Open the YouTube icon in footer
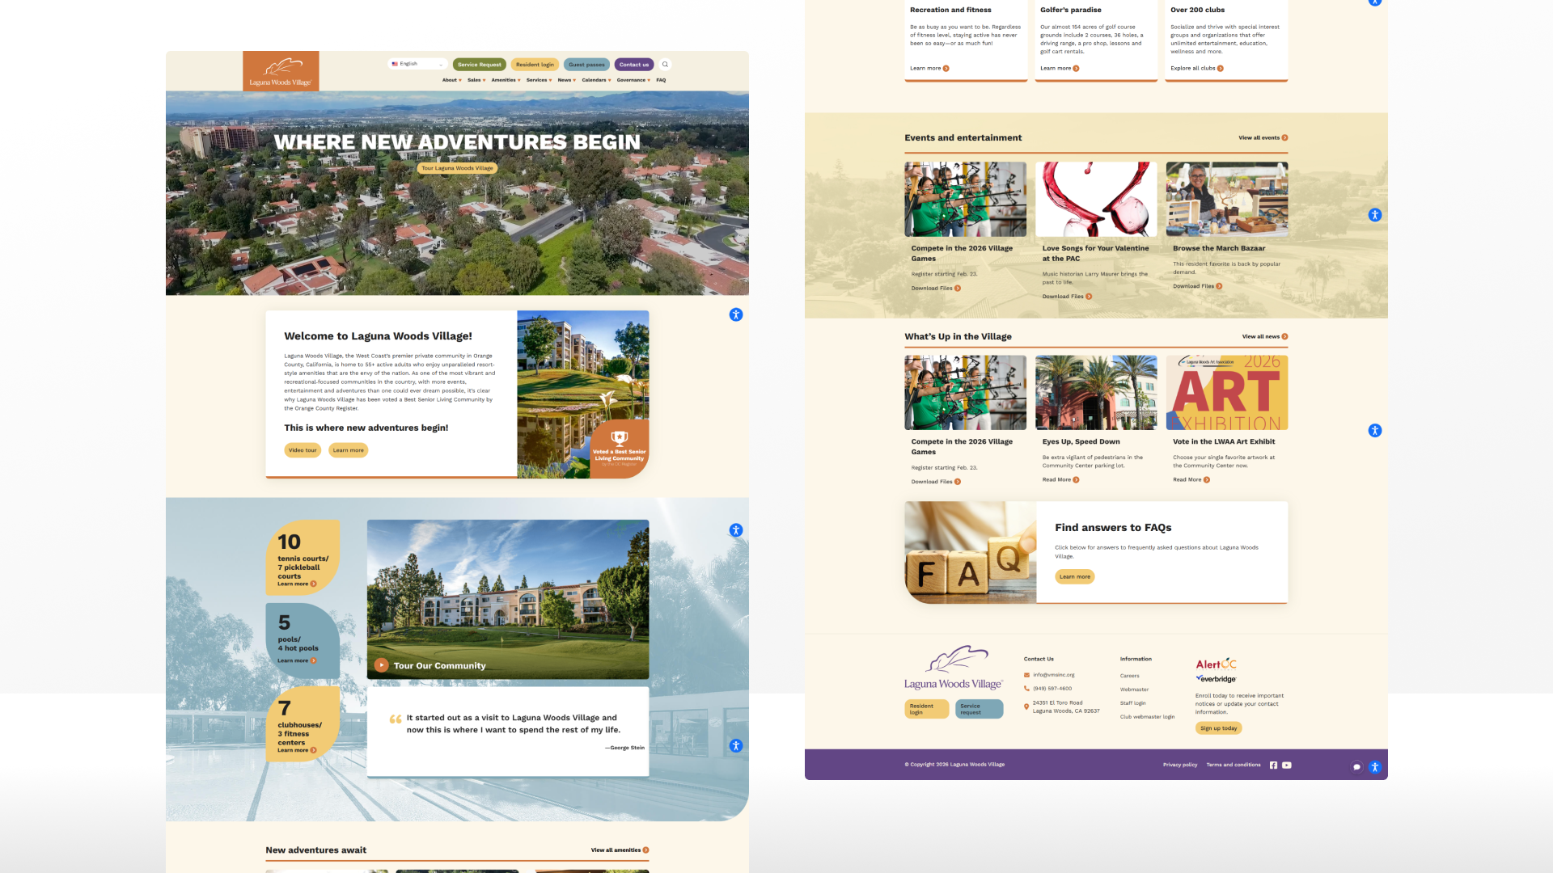Screen dimensions: 1553x873 coord(1287,765)
